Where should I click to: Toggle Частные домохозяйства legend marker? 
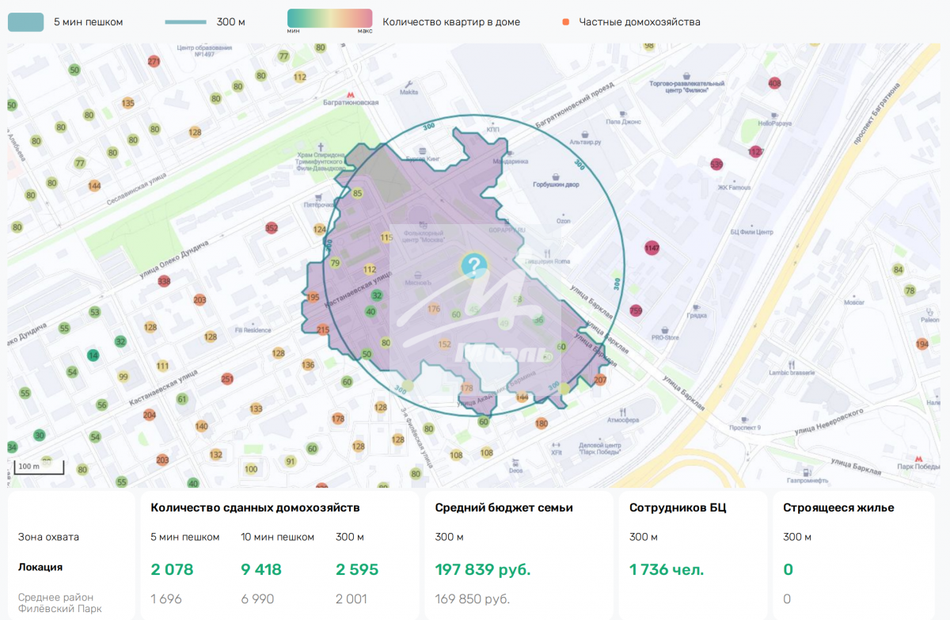[565, 22]
